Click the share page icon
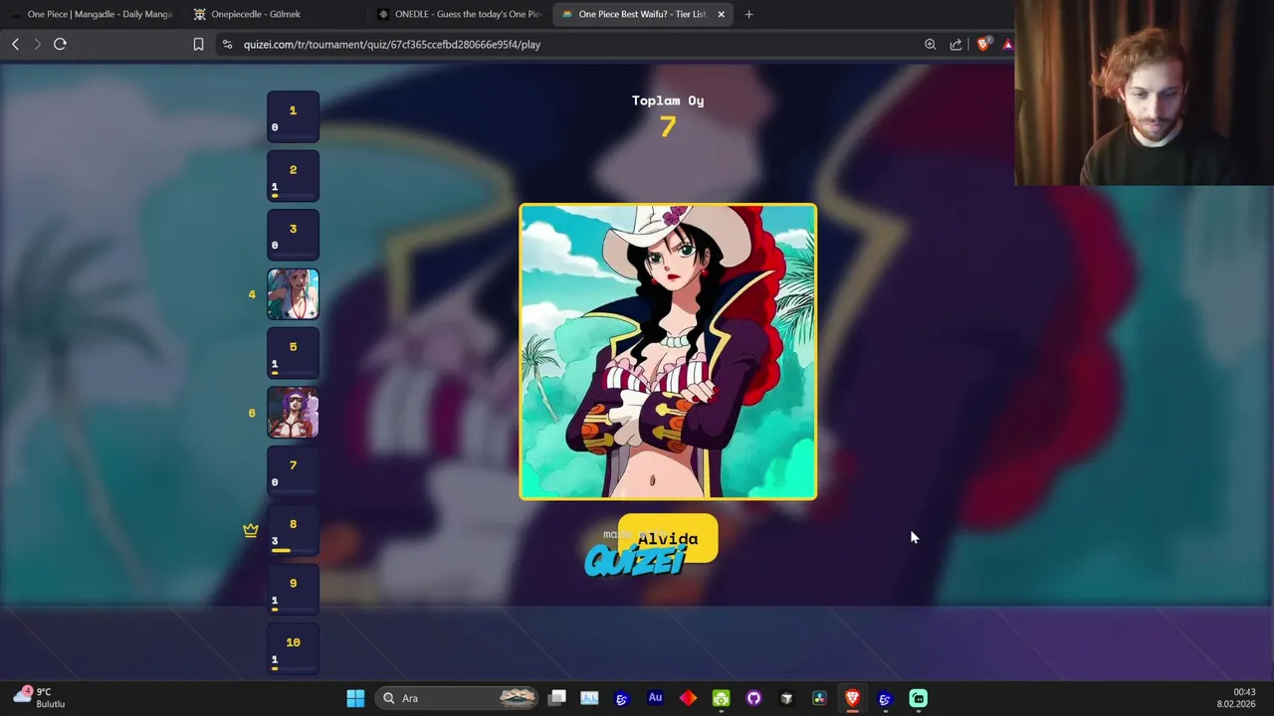 pos(955,44)
